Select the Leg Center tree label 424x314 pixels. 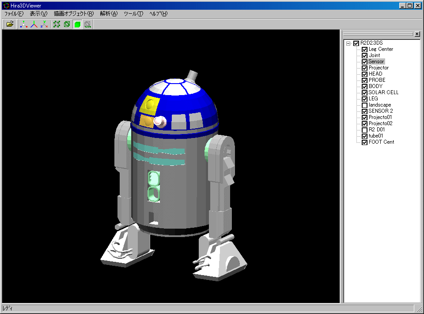pos(381,49)
